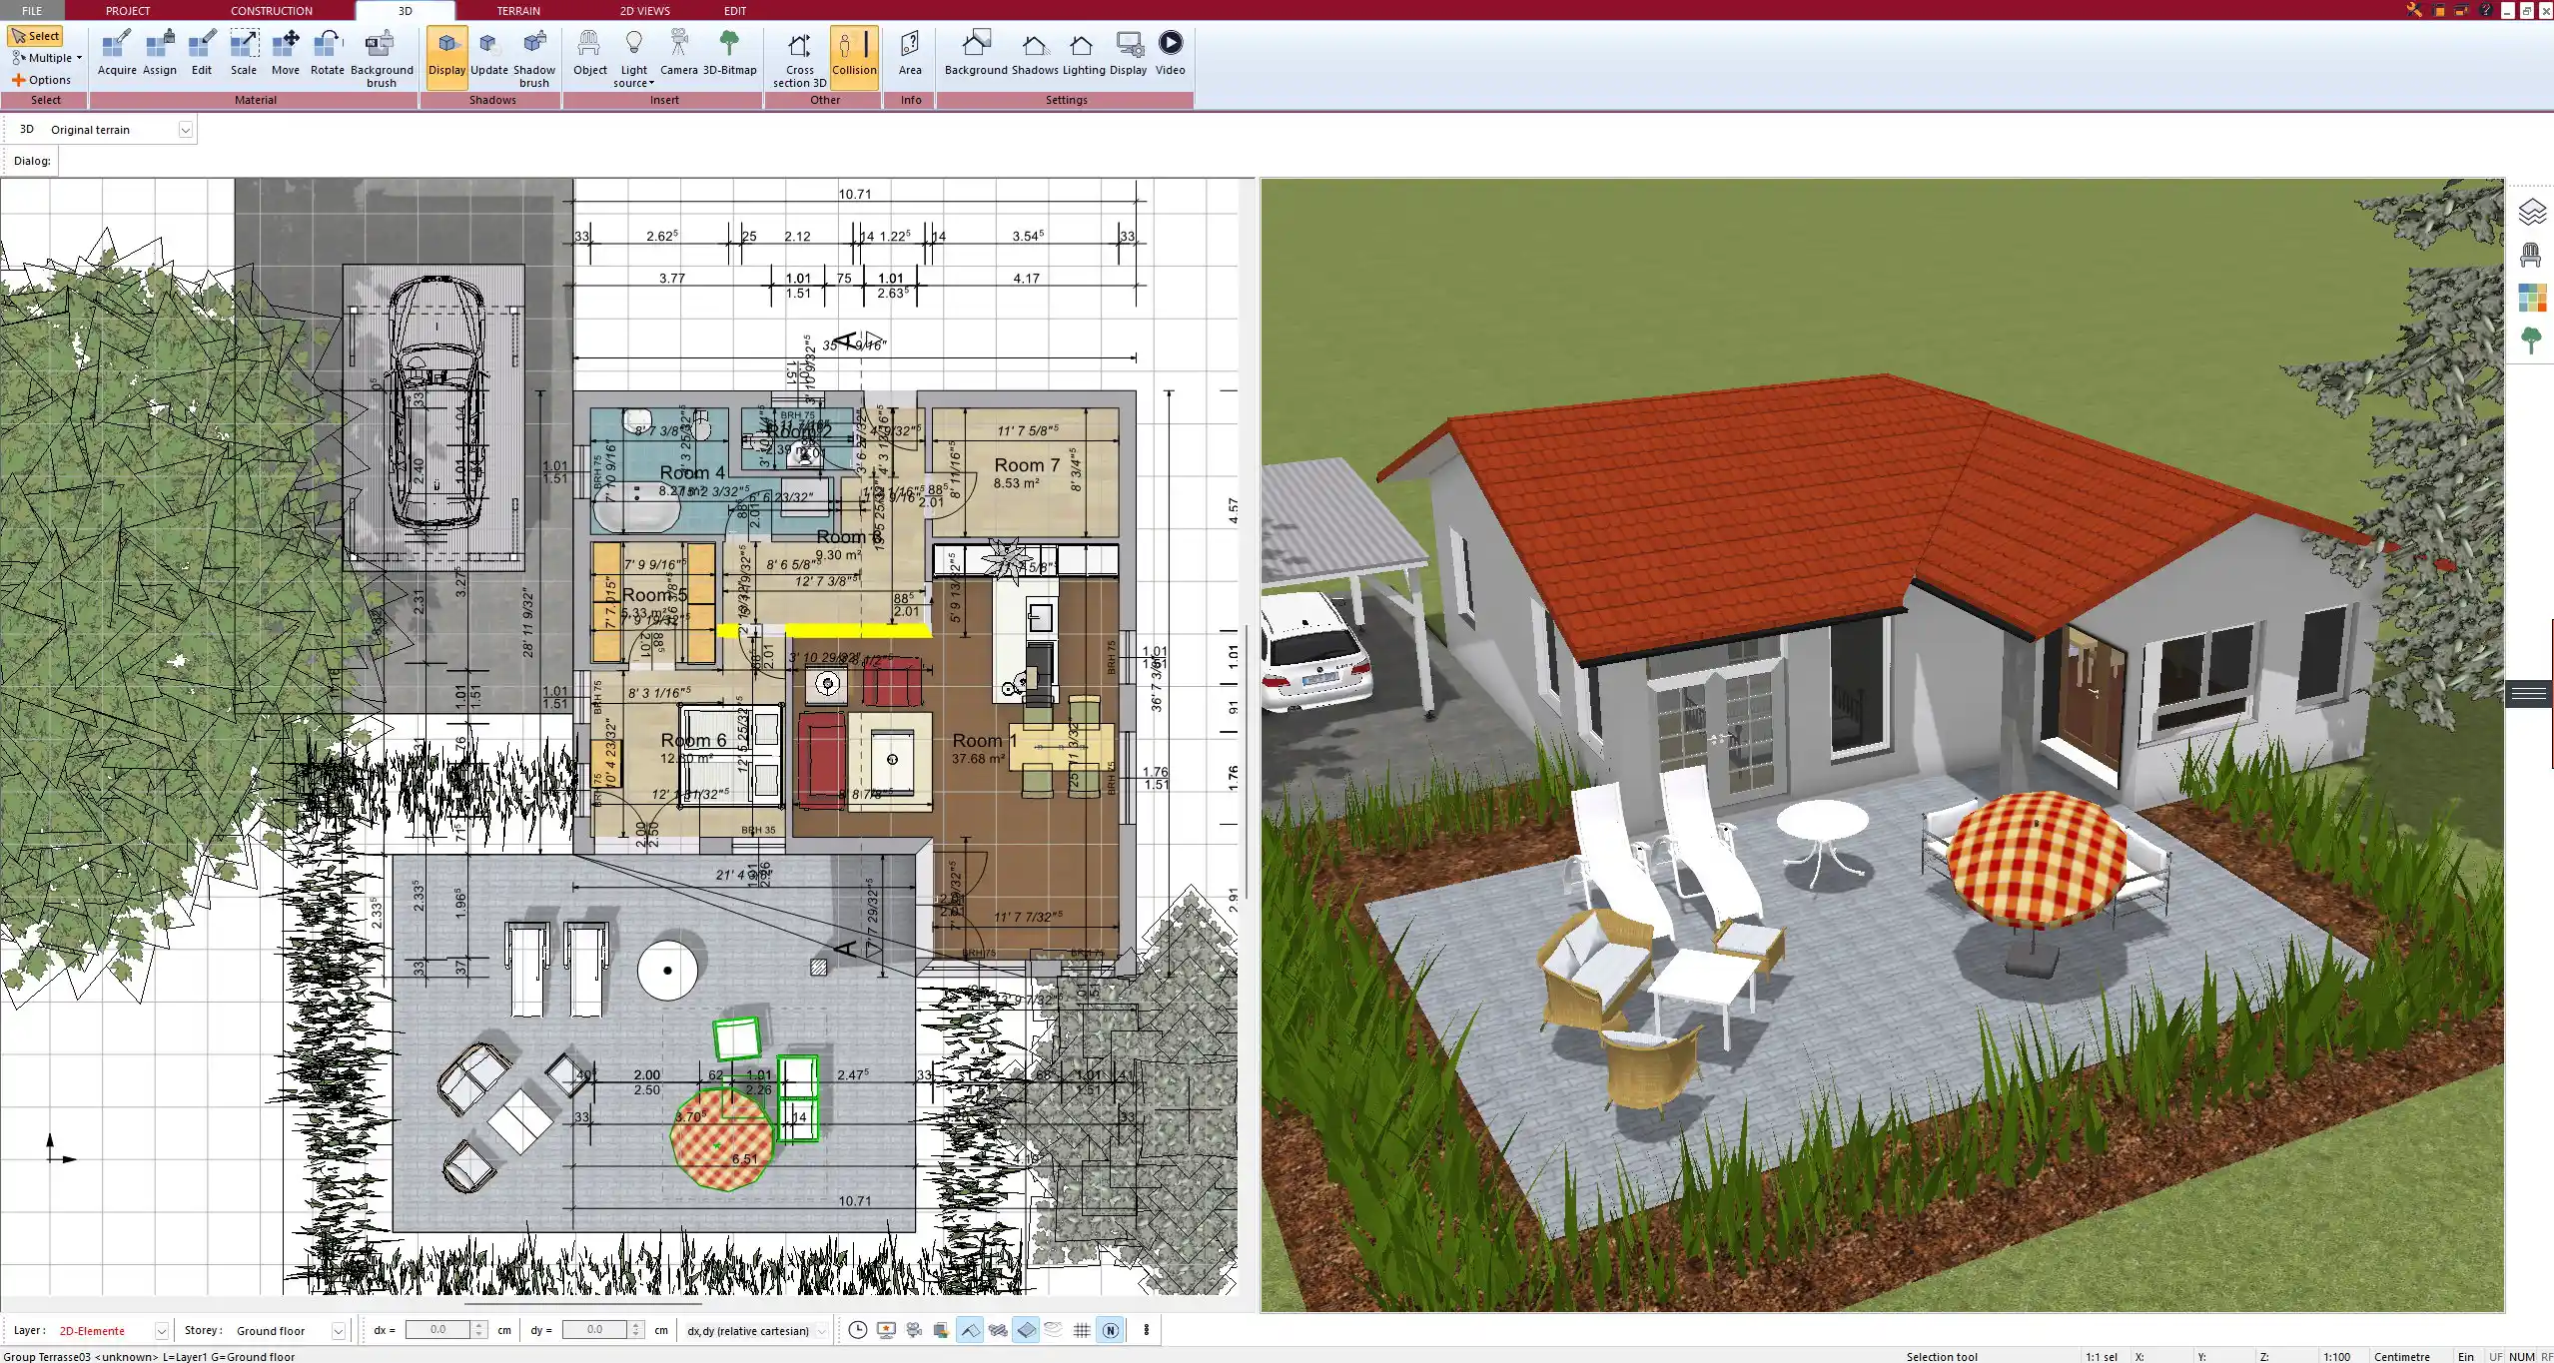The image size is (2554, 1363).
Task: Click the dx input field
Action: 437,1330
